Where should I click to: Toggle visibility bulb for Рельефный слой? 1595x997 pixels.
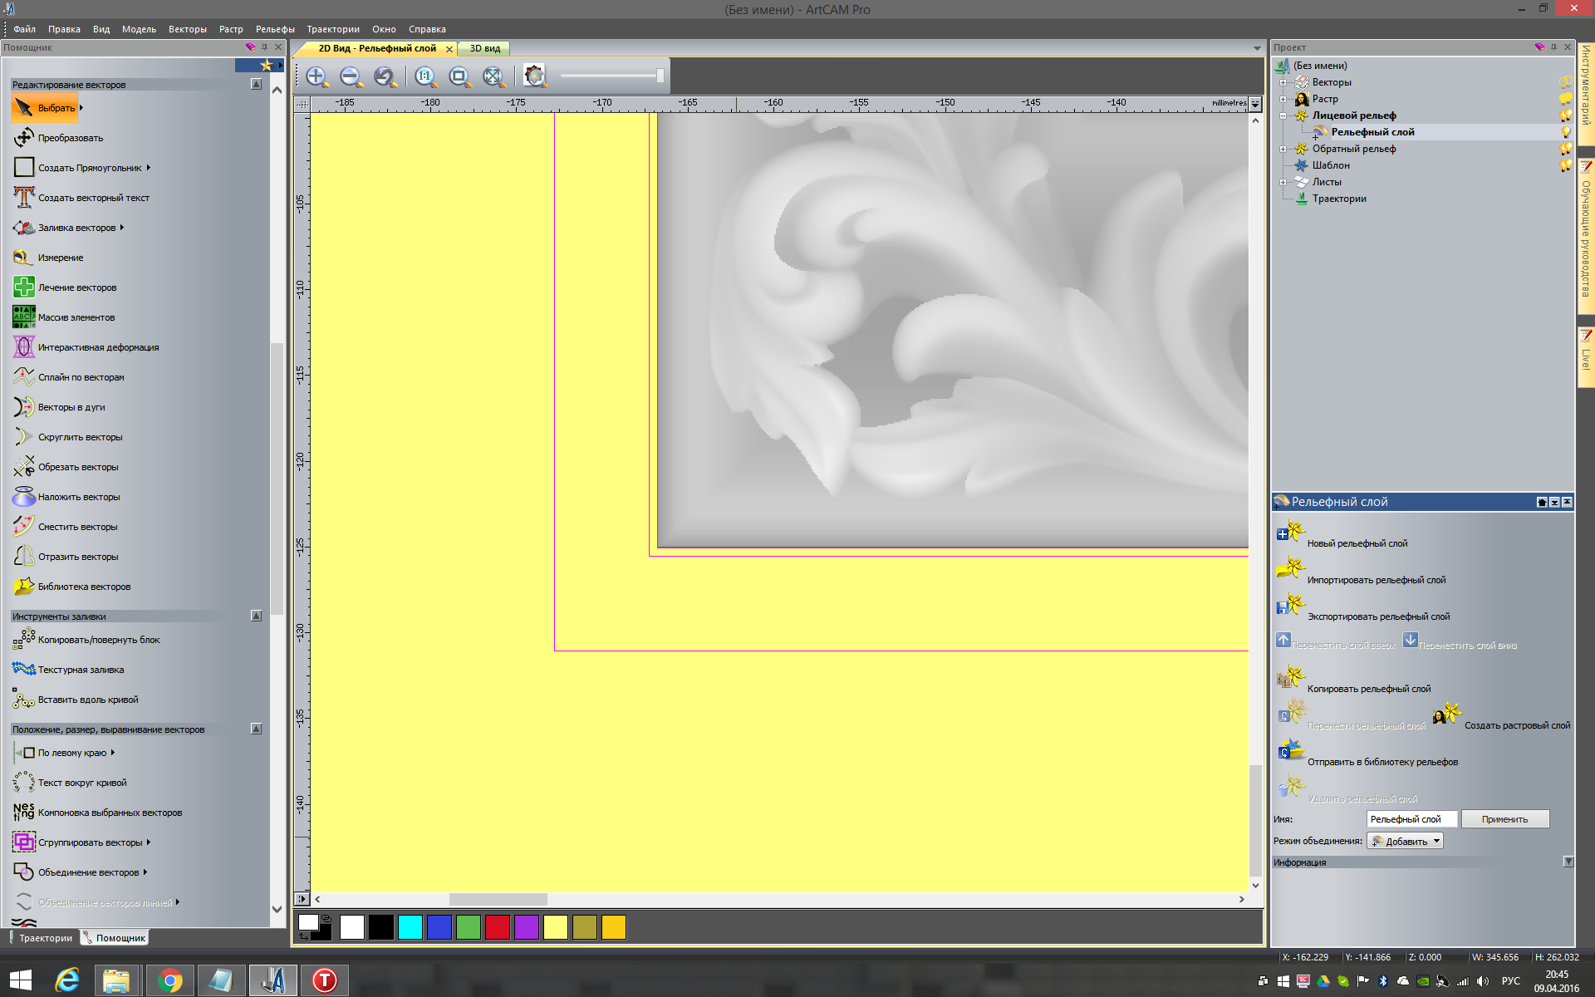click(x=1566, y=132)
